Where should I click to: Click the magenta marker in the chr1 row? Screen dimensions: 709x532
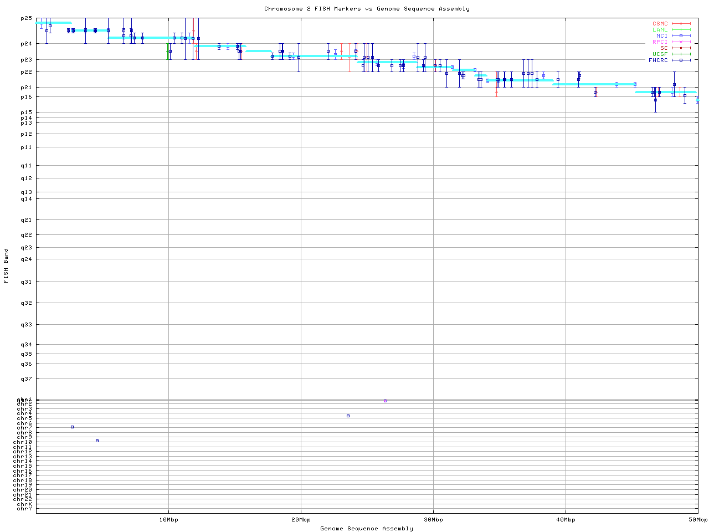[385, 401]
